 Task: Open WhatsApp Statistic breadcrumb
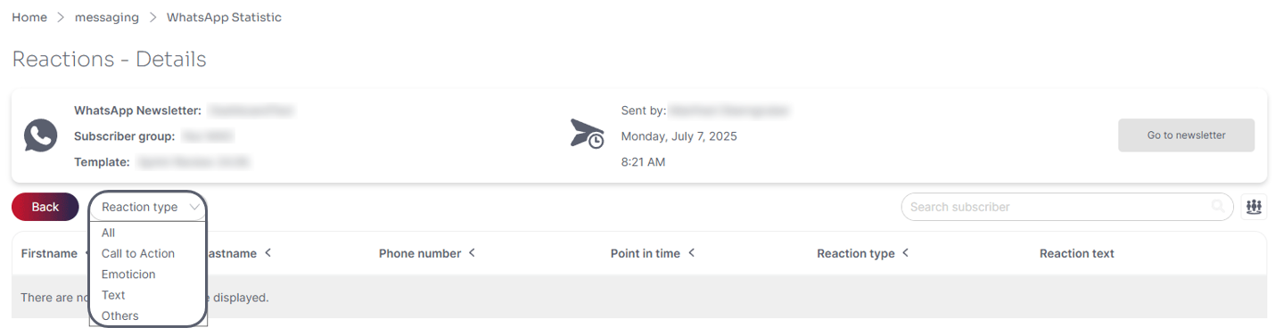224,17
